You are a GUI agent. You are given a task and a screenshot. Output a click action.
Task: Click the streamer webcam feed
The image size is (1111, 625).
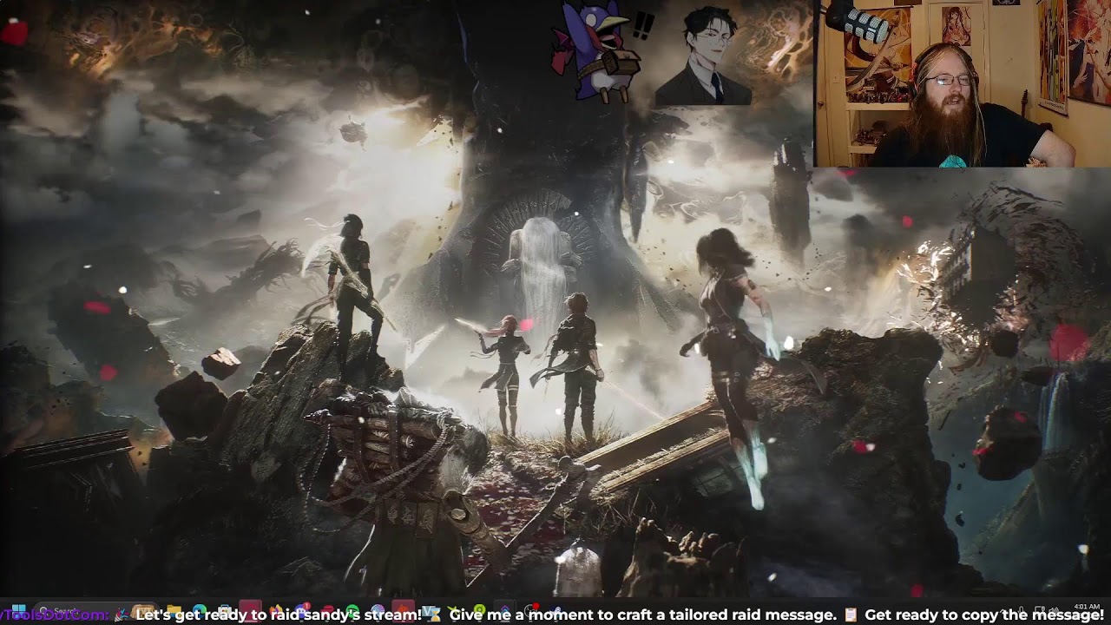pyautogui.click(x=963, y=83)
